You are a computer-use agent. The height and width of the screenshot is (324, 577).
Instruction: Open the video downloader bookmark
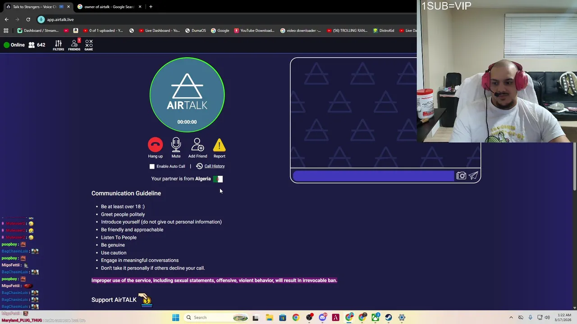click(x=301, y=31)
